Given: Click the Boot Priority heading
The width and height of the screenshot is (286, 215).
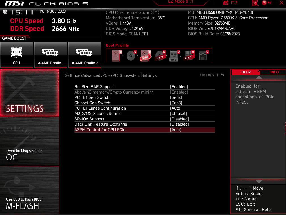Looking at the screenshot, I should point(117,45).
